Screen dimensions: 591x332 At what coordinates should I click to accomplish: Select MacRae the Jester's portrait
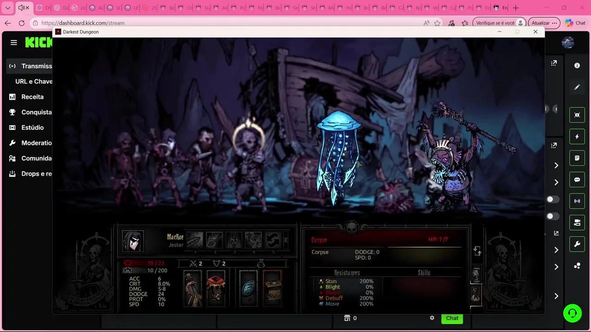133,241
